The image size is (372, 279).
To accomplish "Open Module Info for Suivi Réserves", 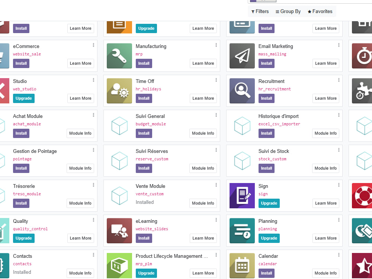I will tap(203, 168).
